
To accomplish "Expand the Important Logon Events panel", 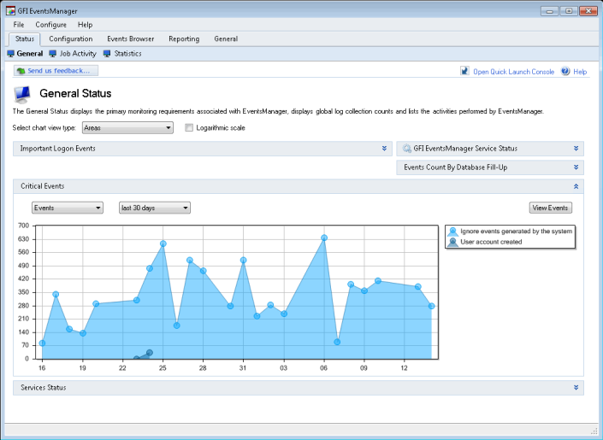I will click(384, 149).
